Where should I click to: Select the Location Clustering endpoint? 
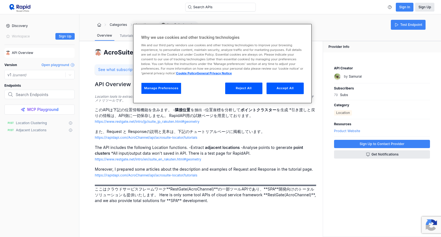pyautogui.click(x=31, y=123)
